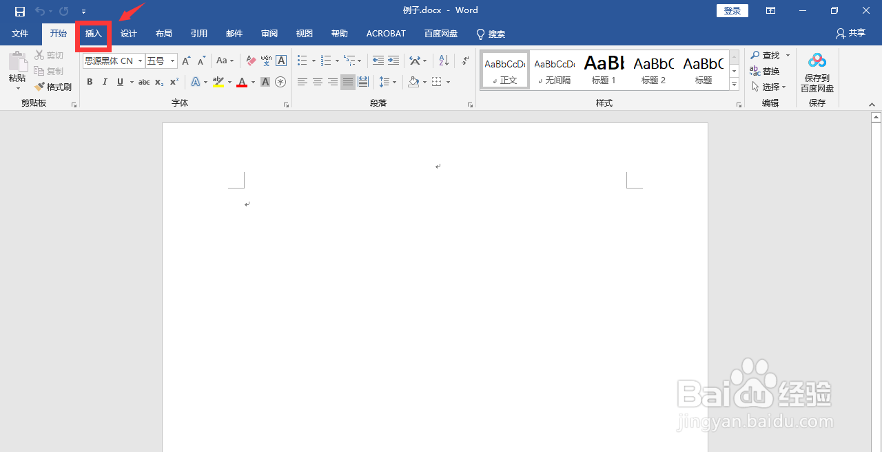The width and height of the screenshot is (882, 452).
Task: Select the Format Painter tool
Action: click(54, 86)
